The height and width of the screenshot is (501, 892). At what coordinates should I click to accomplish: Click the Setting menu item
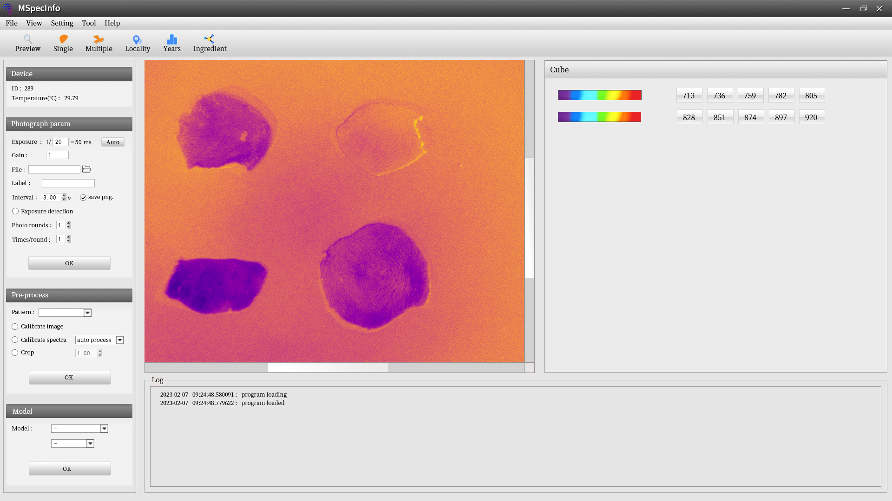(x=62, y=23)
